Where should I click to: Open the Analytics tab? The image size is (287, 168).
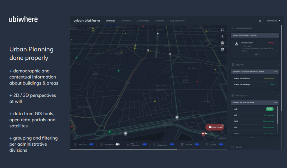pos(160,21)
